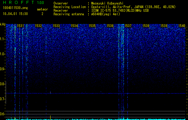188x120 pixels.
Task: Click the 'Receiving antenna' field label
Action: coord(69,14)
